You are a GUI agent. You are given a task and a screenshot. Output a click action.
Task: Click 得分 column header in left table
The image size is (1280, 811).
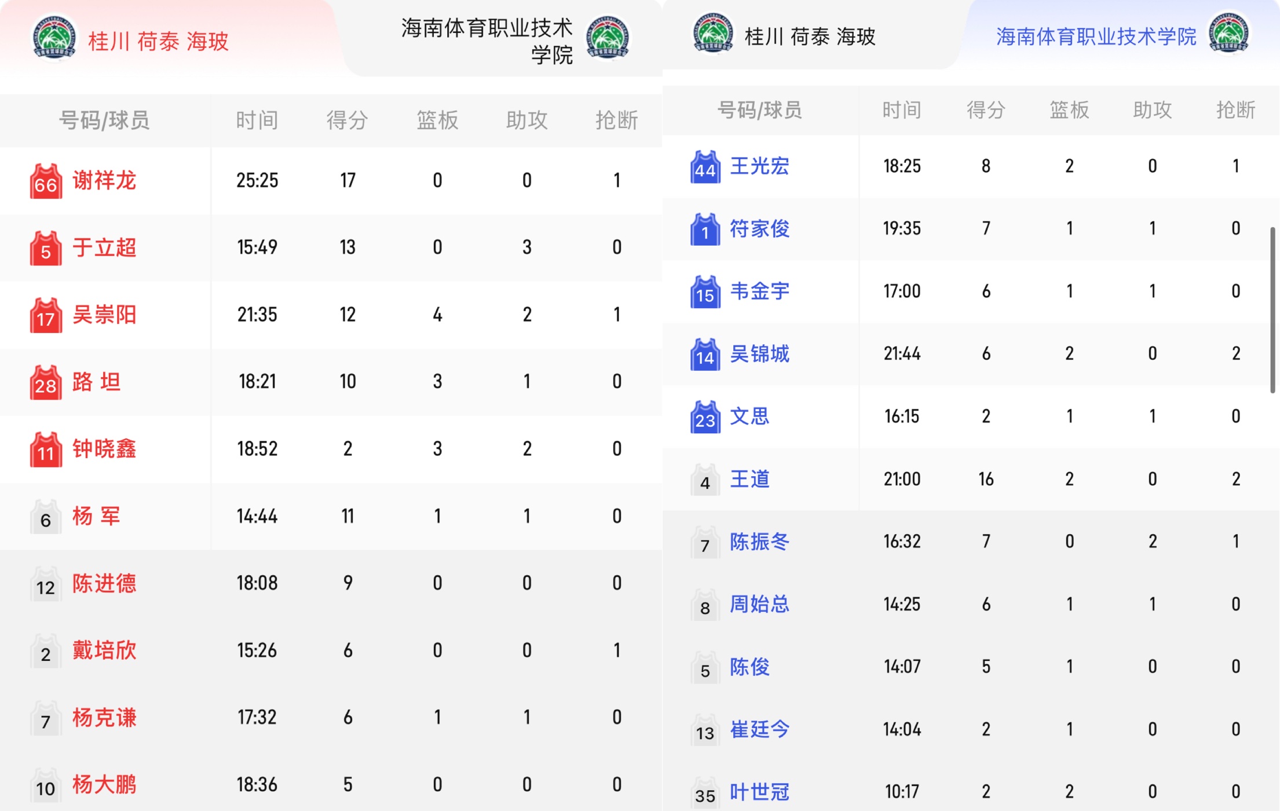[347, 120]
